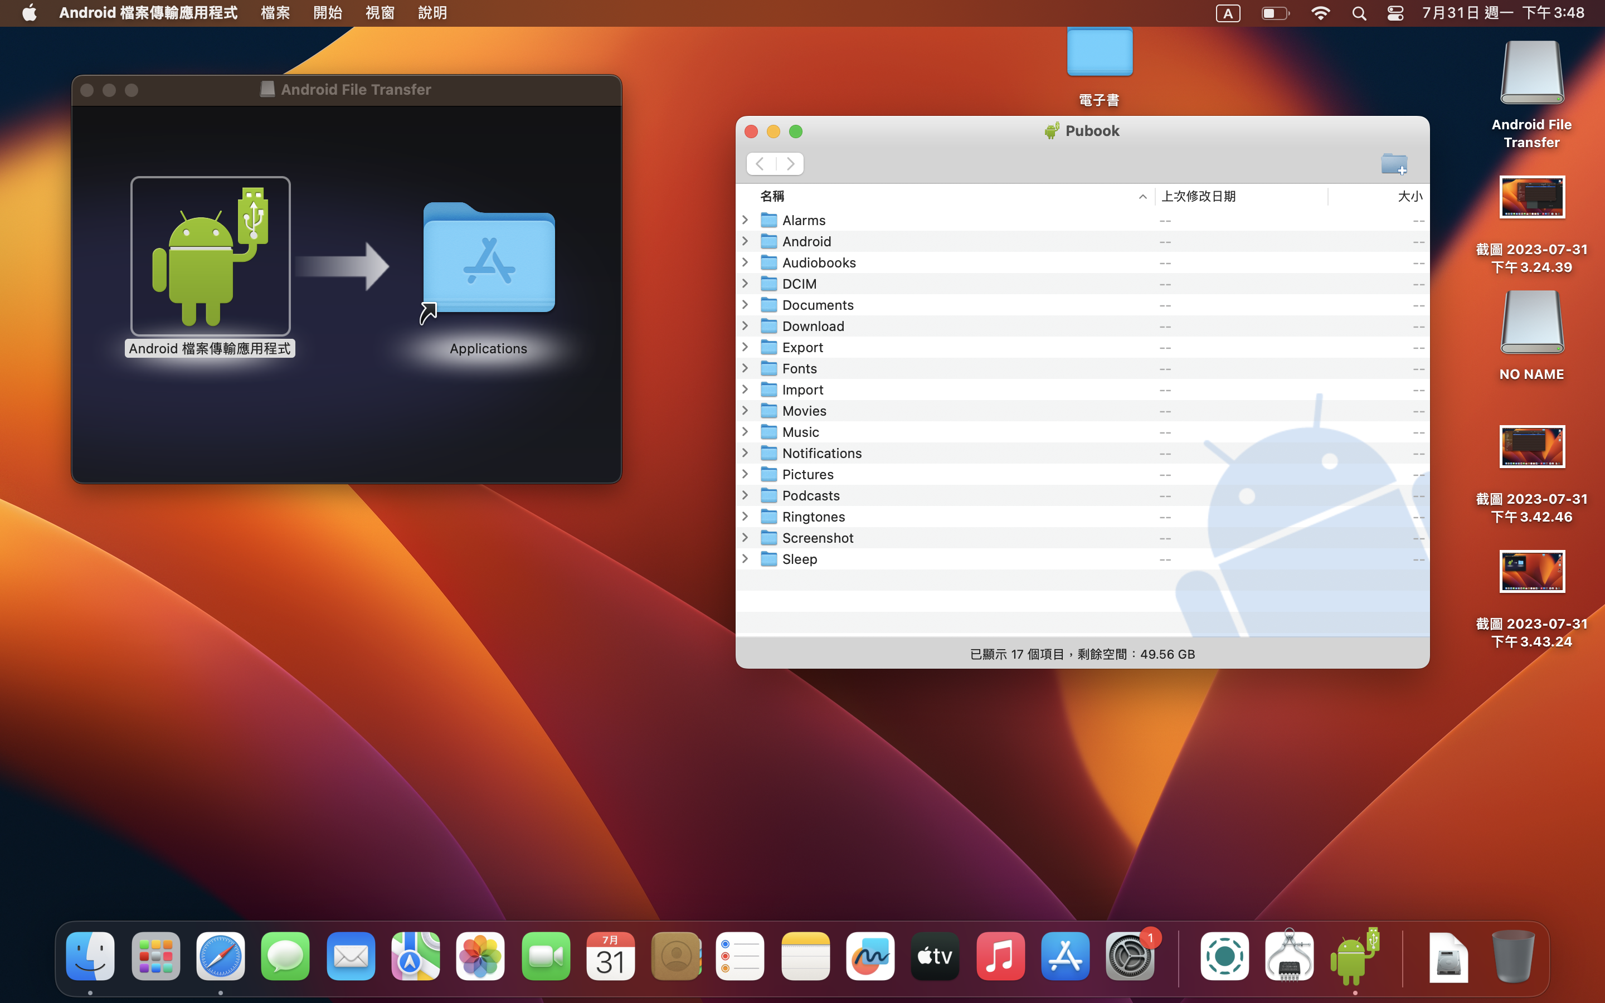Open the disk image file in the Dock
Image resolution: width=1605 pixels, height=1003 pixels.
[1448, 957]
